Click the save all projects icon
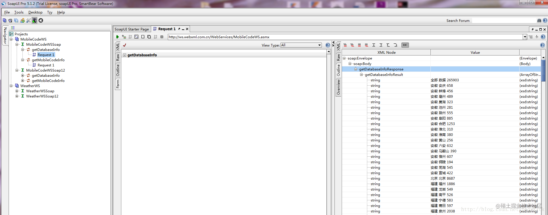548x215 pixels. [16, 20]
